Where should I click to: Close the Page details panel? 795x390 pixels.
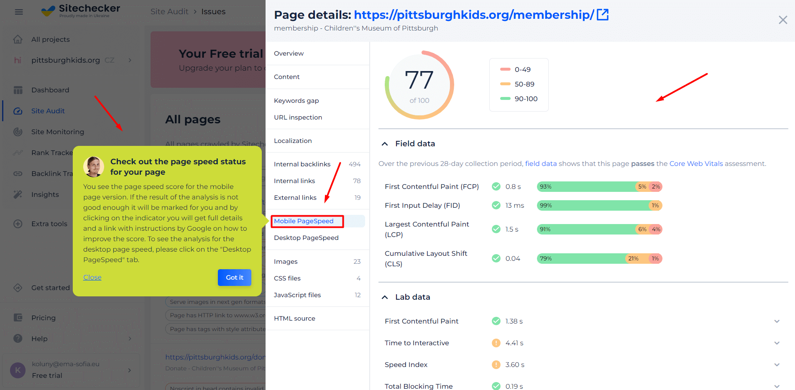tap(783, 20)
